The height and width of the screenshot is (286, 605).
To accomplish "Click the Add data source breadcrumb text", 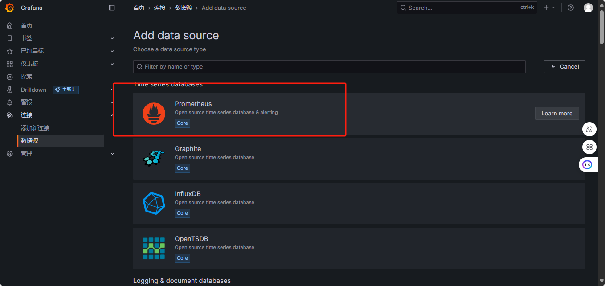I will coord(224,8).
